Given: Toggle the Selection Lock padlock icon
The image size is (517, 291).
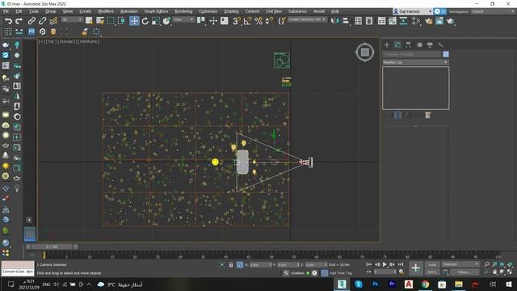Looking at the screenshot, I should click(231, 264).
